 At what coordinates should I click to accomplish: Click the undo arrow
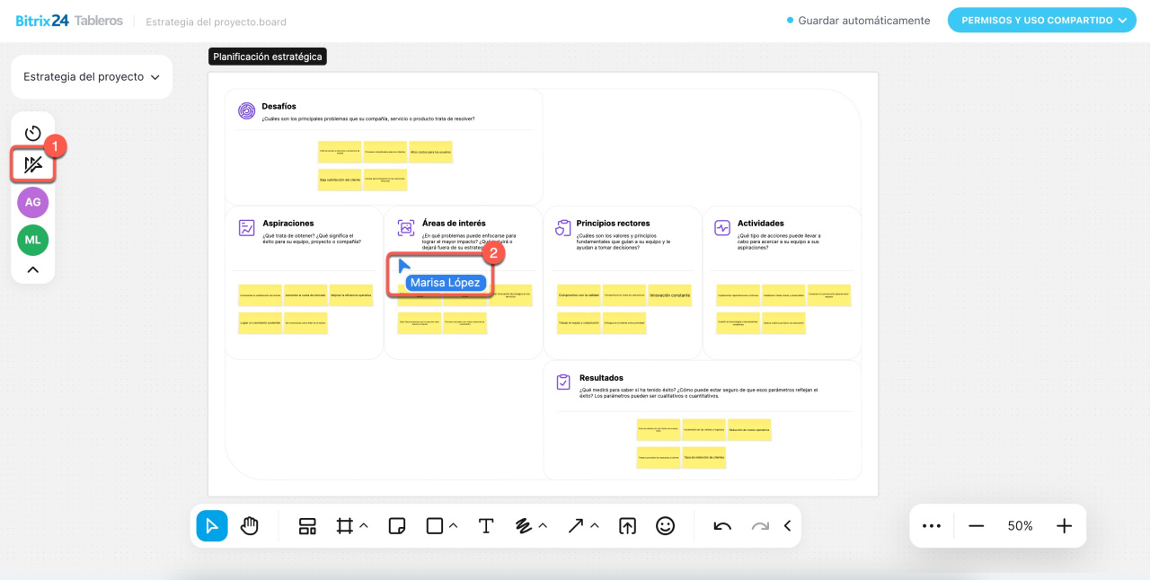(x=722, y=526)
